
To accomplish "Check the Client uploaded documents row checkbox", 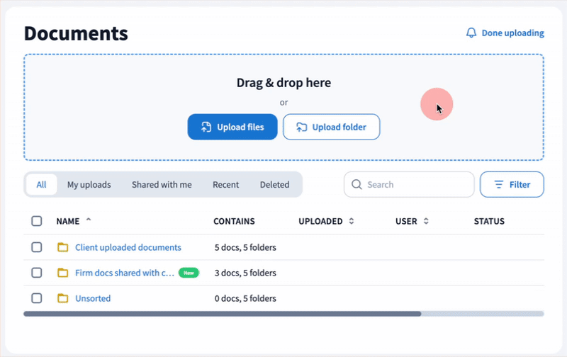I will [x=37, y=247].
